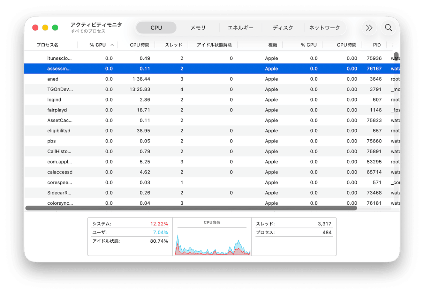Image resolution: width=424 pixels, height=294 pixels.
Task: Click the green zoom window button
Action: pyautogui.click(x=55, y=28)
